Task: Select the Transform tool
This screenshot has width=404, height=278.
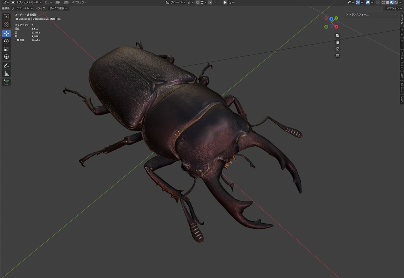Action: point(6,57)
